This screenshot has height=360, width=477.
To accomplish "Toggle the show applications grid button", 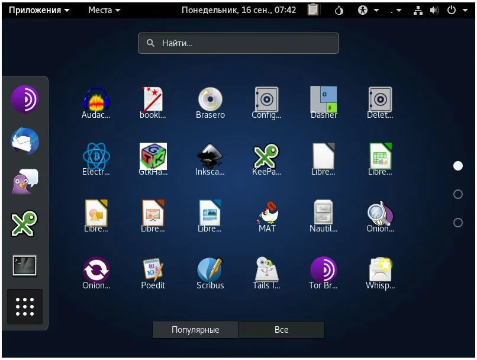I will point(25,306).
